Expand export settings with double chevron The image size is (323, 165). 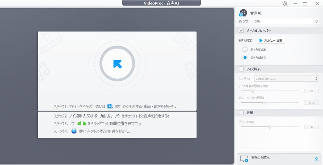coord(316,159)
